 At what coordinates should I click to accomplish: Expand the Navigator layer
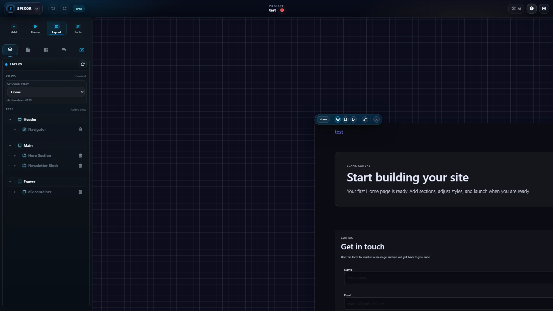pos(15,130)
